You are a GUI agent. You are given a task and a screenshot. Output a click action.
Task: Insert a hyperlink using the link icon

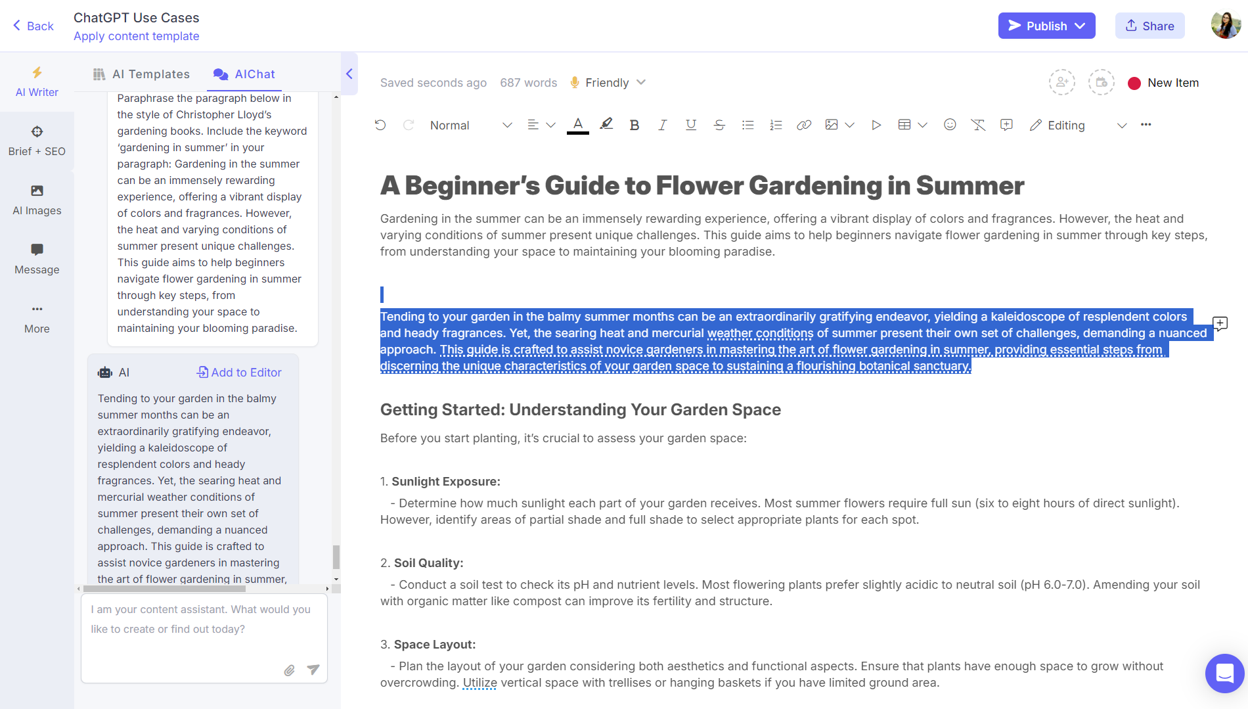(x=804, y=125)
